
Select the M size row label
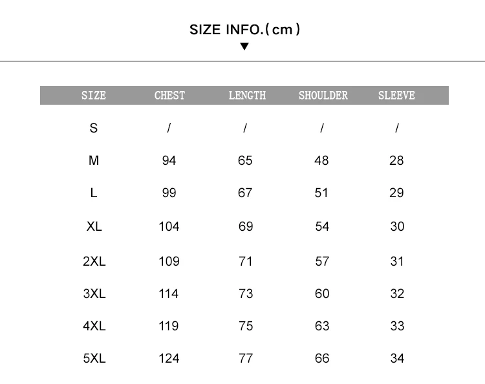click(x=94, y=160)
